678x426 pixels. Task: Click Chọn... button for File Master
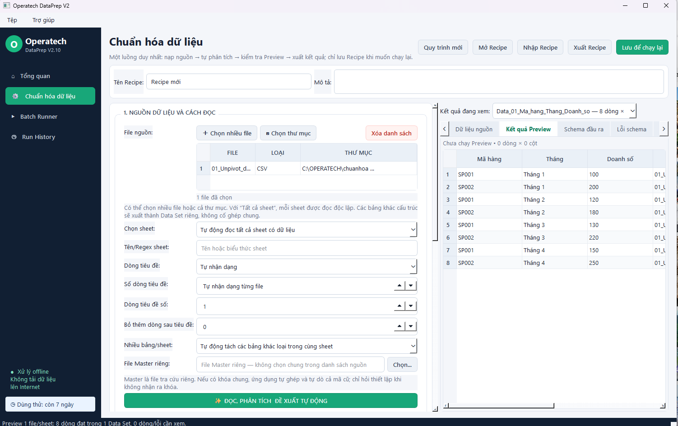click(402, 365)
